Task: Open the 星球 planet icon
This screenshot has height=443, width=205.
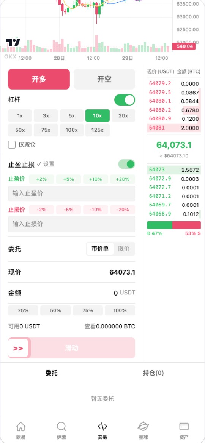Action: (143, 426)
